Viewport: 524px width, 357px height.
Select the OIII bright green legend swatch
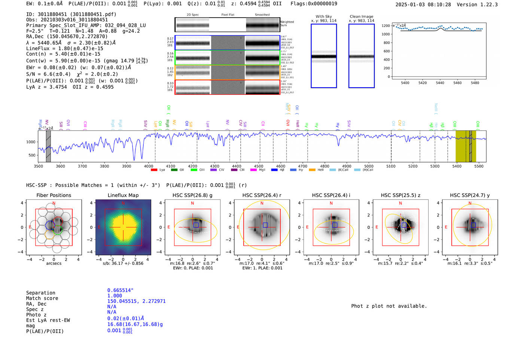point(194,170)
